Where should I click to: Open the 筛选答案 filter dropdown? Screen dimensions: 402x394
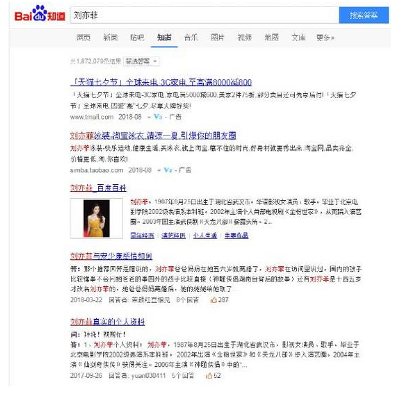click(141, 61)
